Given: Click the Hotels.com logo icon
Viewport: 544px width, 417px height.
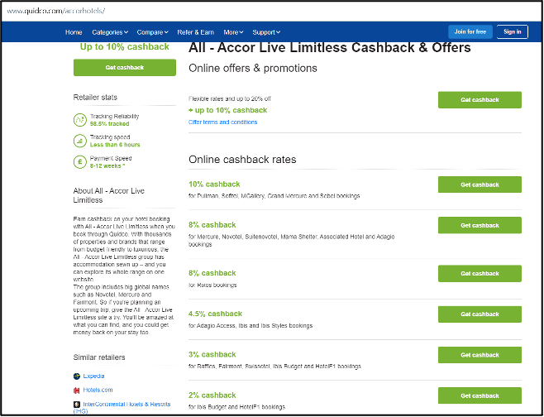Looking at the screenshot, I should pyautogui.click(x=77, y=391).
